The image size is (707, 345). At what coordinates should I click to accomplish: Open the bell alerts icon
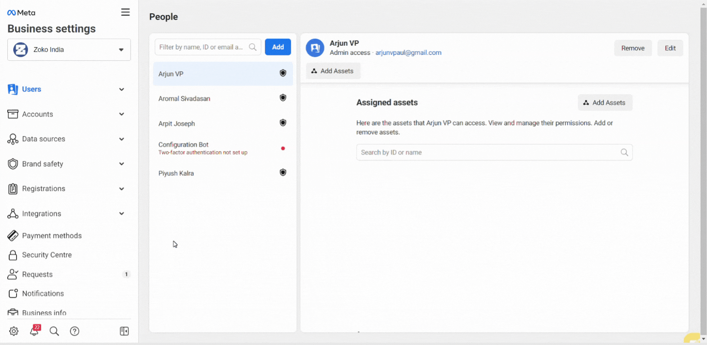(x=34, y=331)
